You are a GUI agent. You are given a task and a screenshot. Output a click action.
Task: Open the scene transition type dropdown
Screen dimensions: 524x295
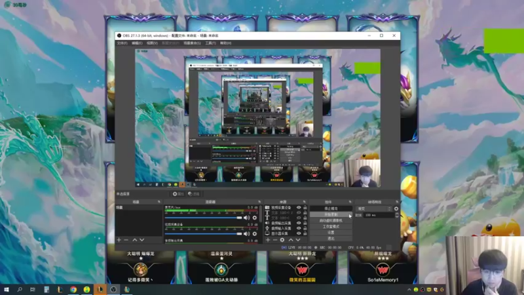click(373, 208)
